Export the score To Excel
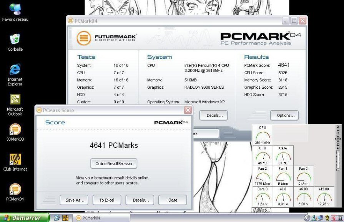This screenshot has height=222, width=344. pyautogui.click(x=107, y=200)
